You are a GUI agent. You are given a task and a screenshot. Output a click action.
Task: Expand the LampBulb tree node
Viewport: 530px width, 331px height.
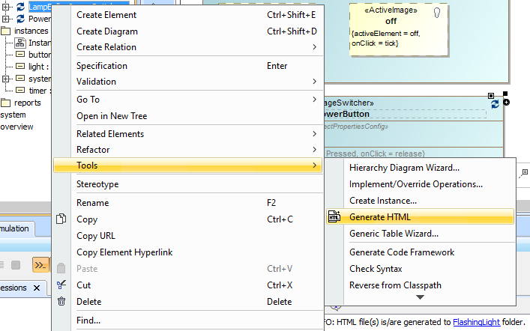(x=7, y=7)
